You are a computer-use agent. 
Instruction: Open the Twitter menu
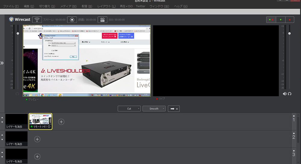[x=141, y=6]
